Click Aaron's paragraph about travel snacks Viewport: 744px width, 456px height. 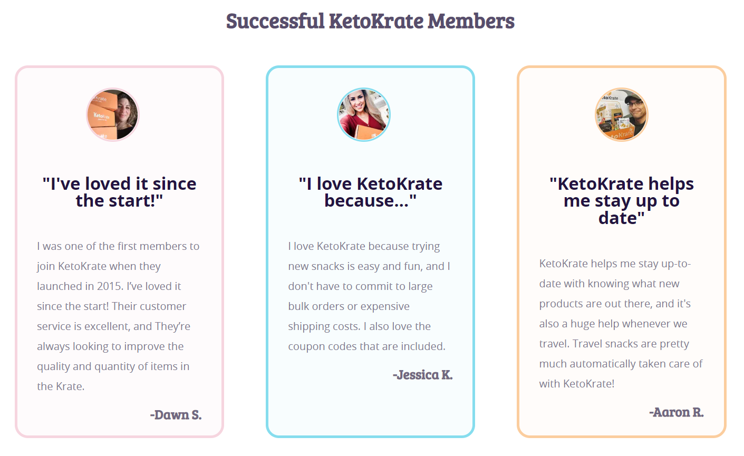pos(621,323)
